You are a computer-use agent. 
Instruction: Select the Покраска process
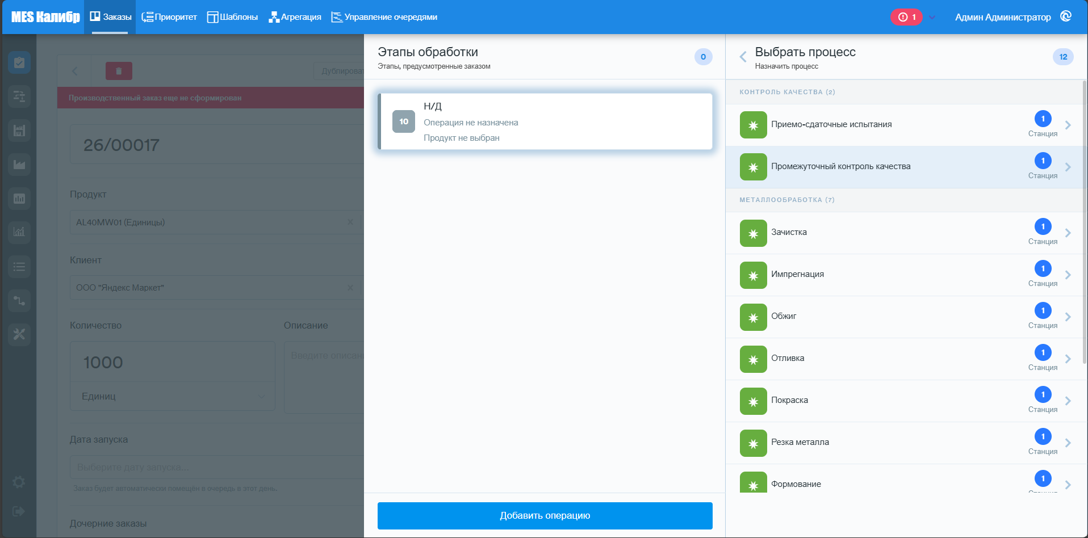click(906, 401)
